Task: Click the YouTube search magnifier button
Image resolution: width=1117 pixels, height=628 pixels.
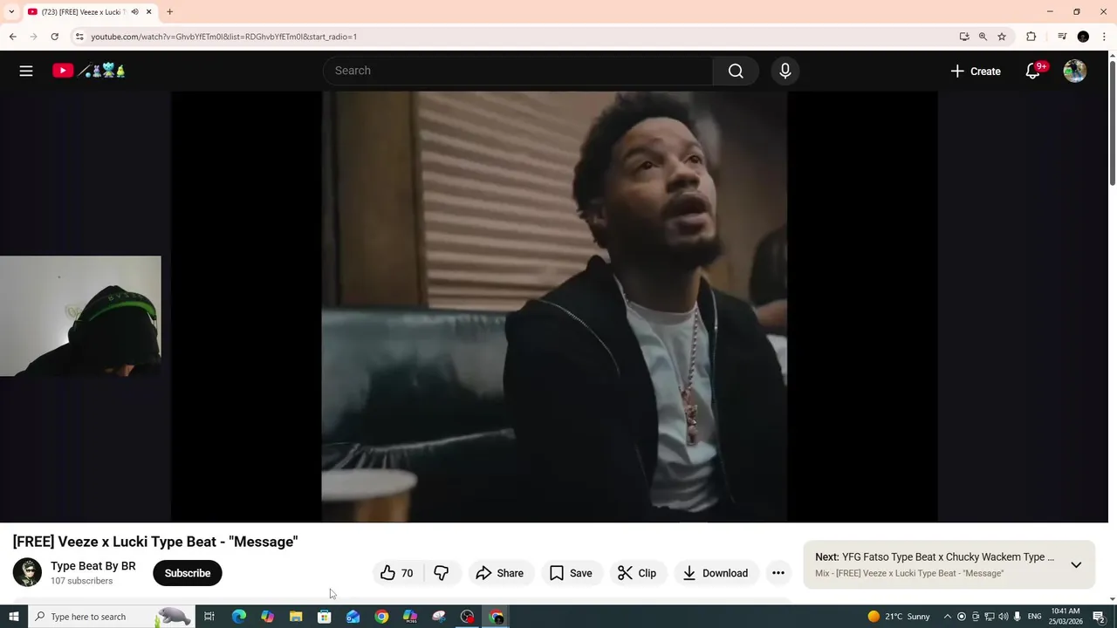Action: 736,71
